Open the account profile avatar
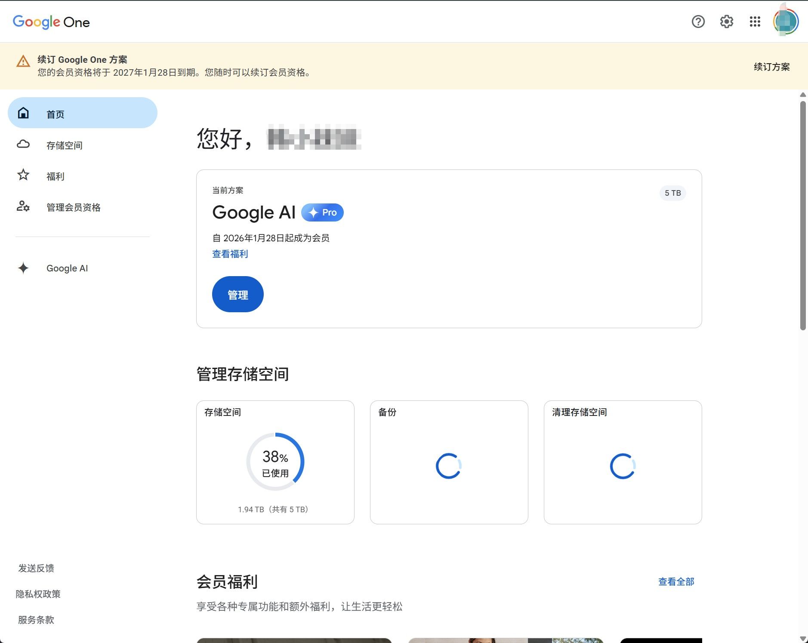Screen dimensions: 808x643 (786, 22)
